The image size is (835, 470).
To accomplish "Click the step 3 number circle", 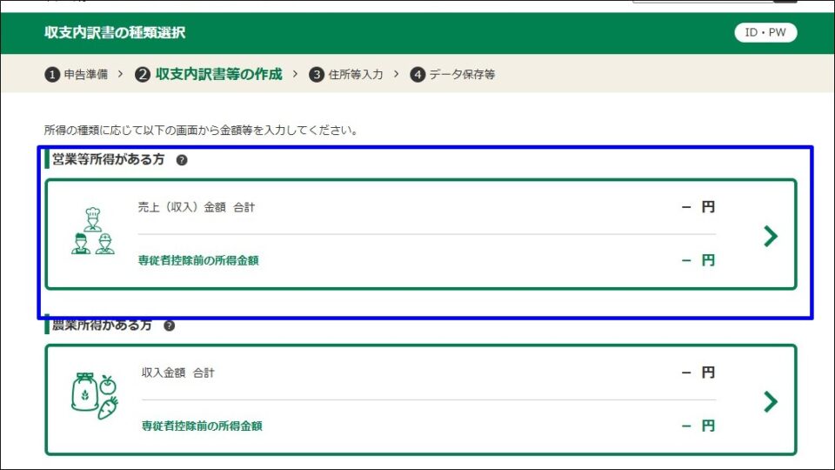I will 317,75.
